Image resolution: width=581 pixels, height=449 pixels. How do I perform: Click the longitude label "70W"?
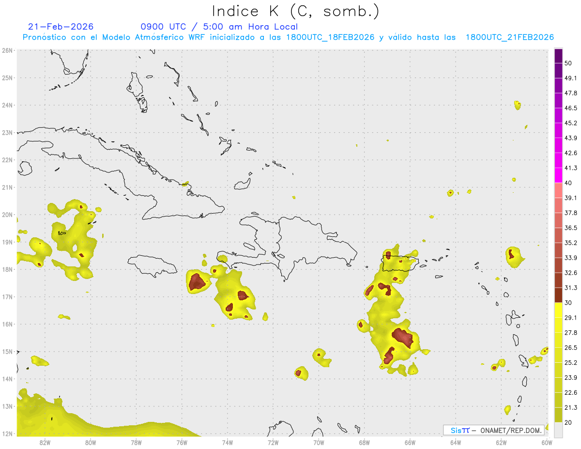[319, 443]
